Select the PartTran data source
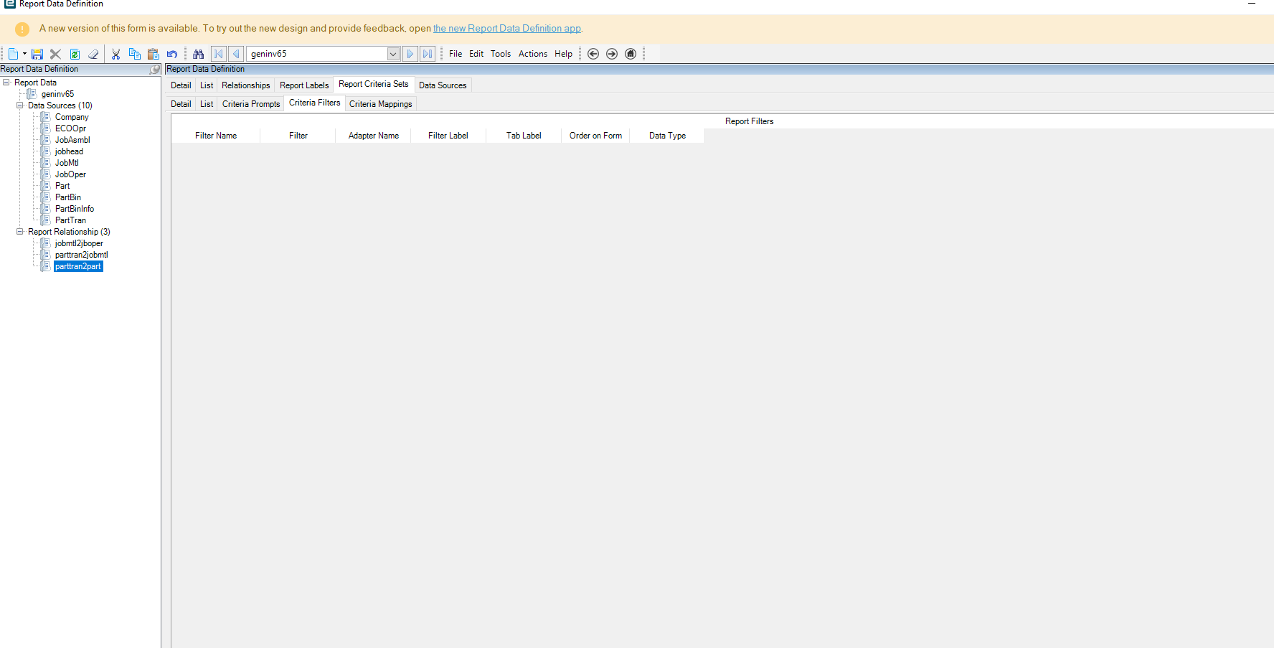This screenshot has width=1274, height=648. [x=70, y=220]
